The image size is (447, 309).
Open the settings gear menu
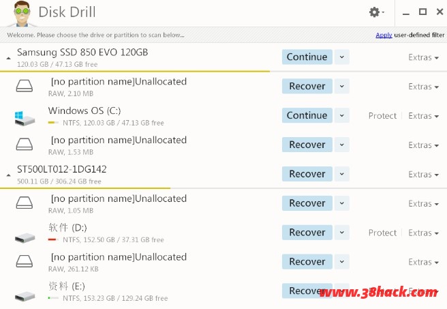(x=376, y=12)
